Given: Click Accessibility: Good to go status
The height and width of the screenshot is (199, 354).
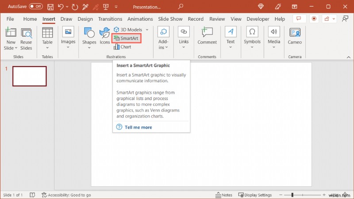Looking at the screenshot, I should pos(66,195).
